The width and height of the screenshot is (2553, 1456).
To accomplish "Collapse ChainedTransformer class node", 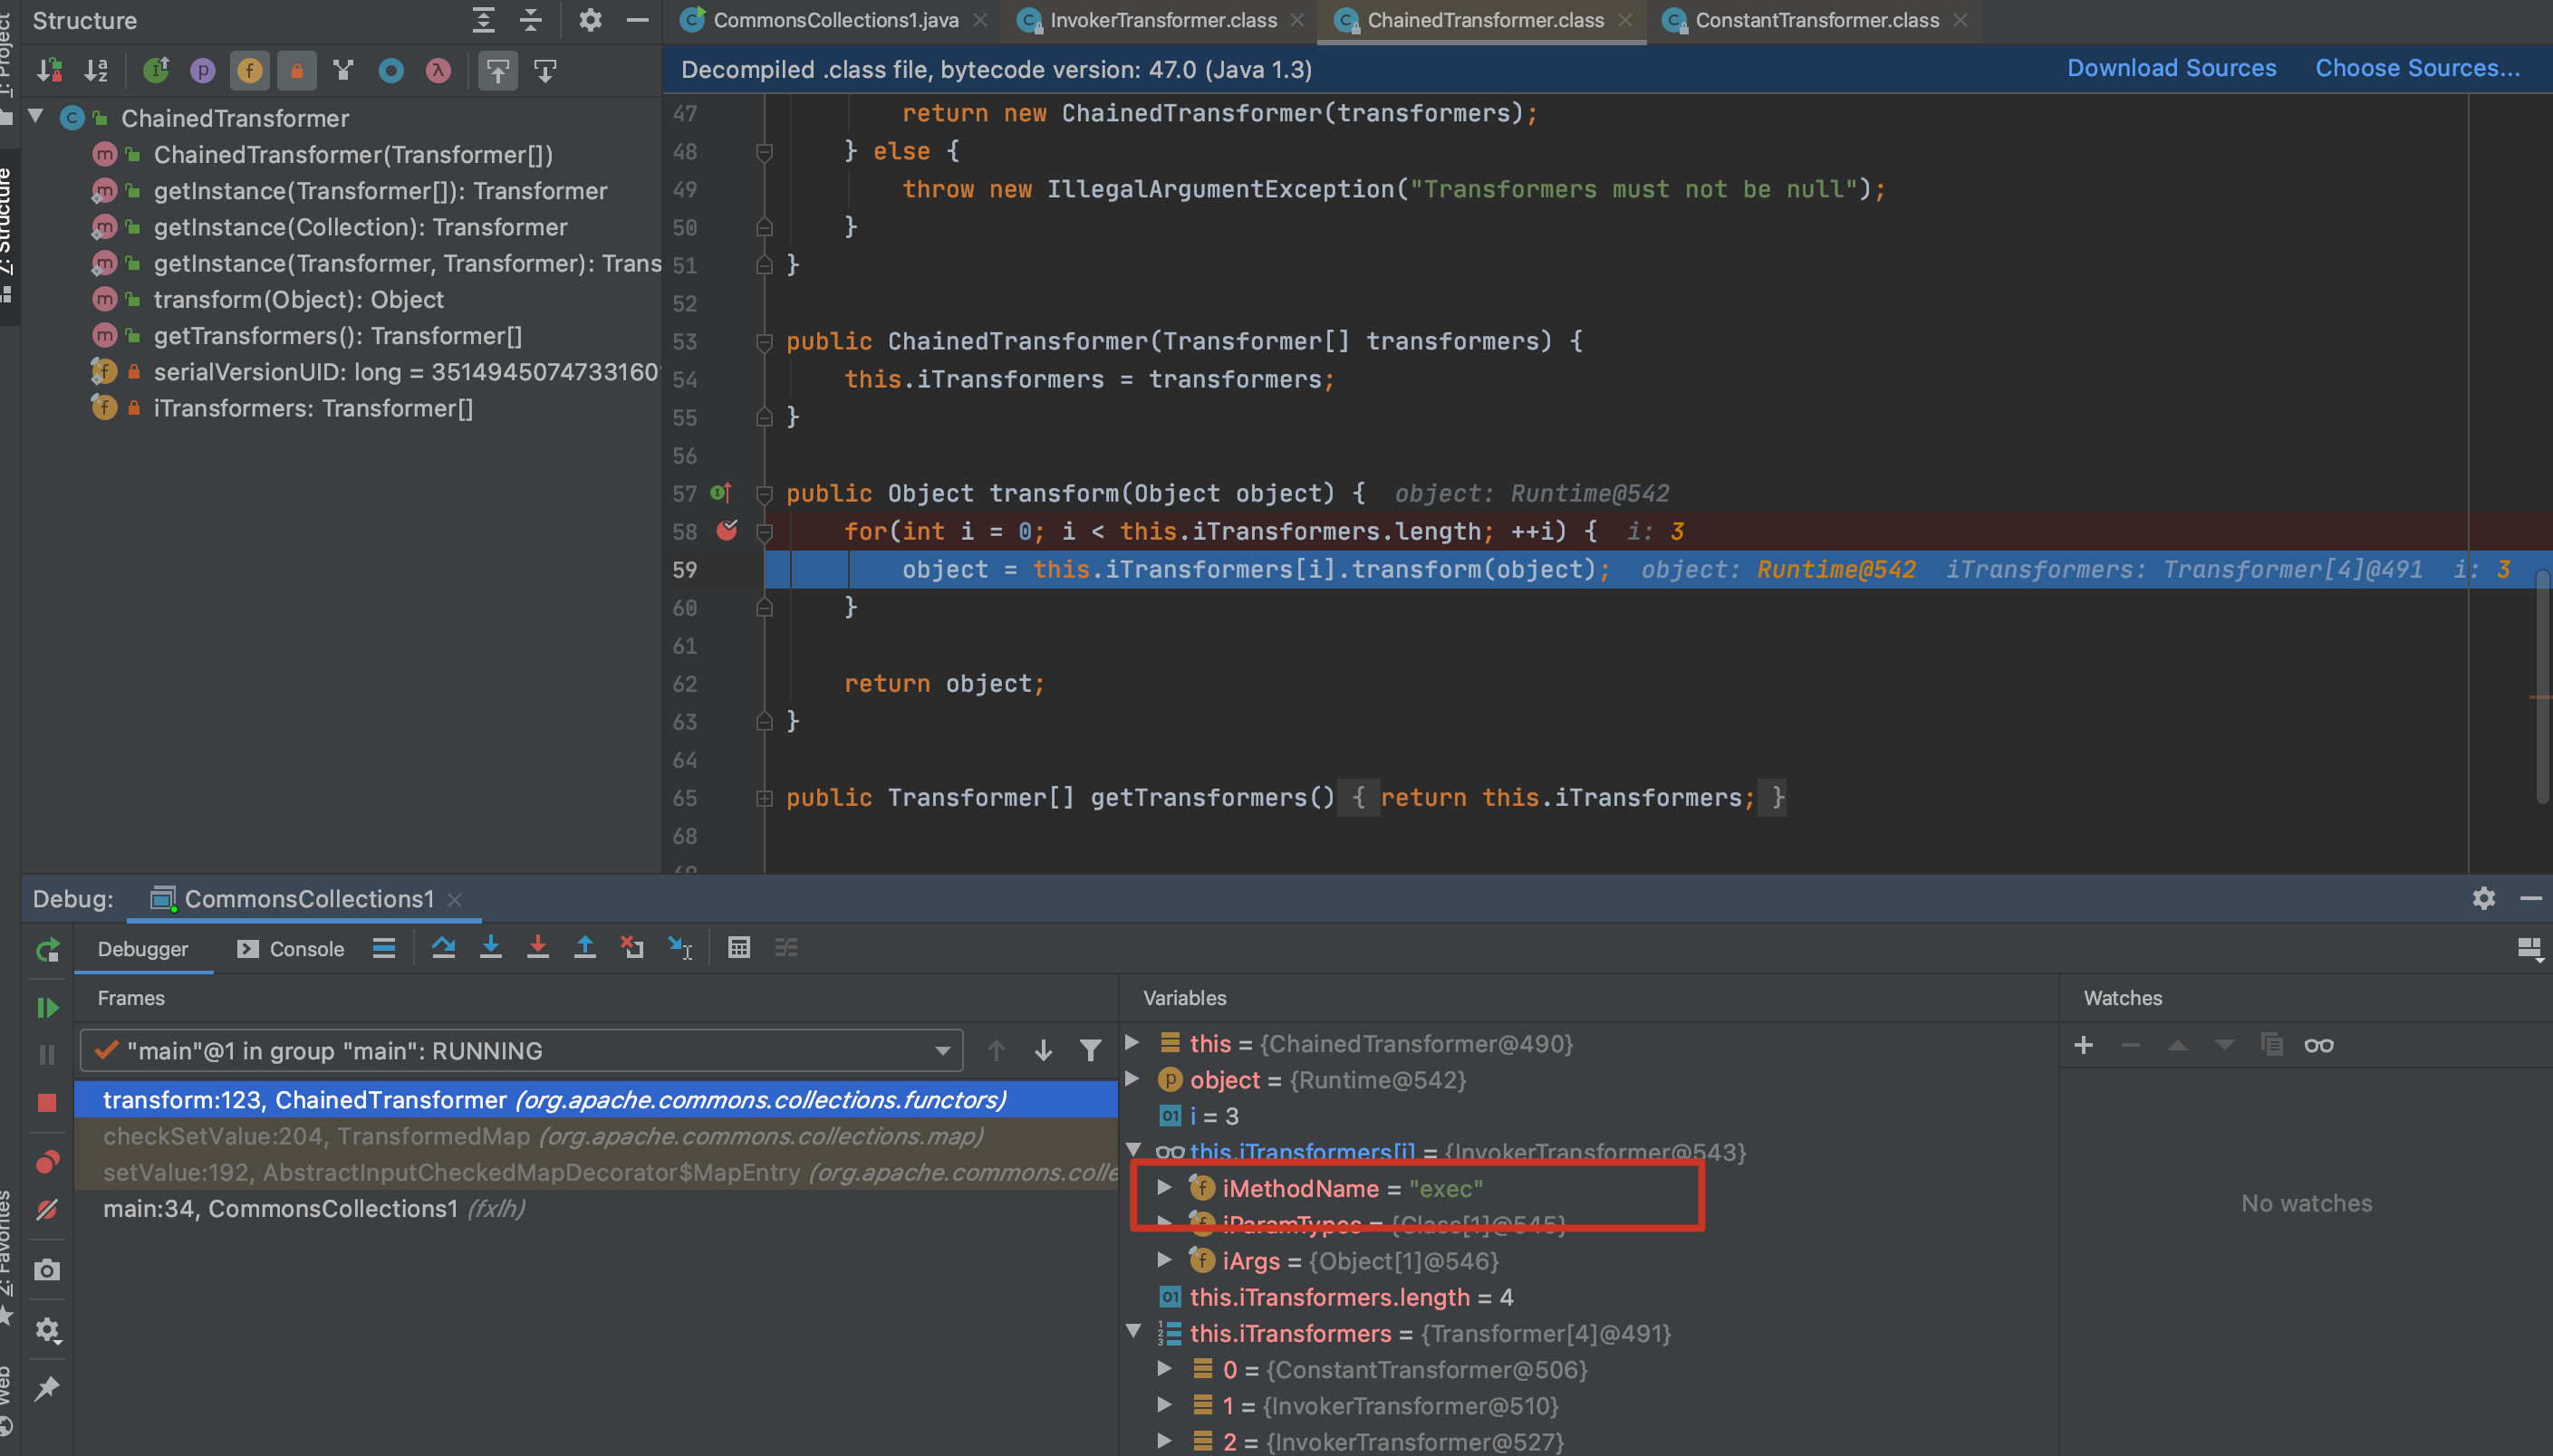I will tap(36, 117).
